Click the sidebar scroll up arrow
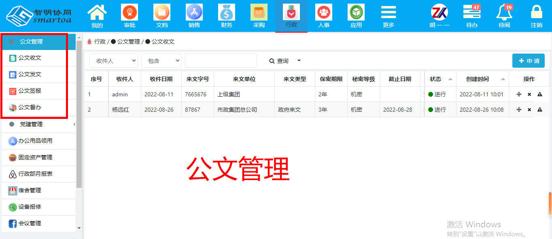 79,37
